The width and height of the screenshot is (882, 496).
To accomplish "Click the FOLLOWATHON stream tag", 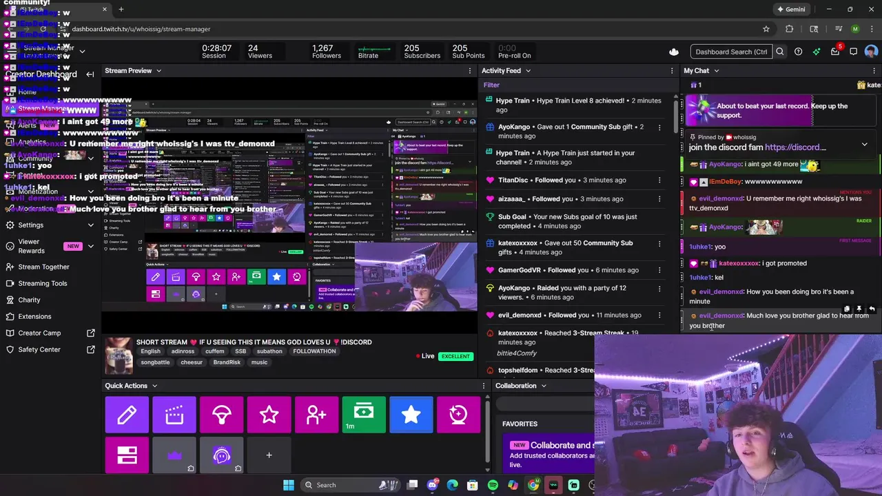I will click(314, 351).
